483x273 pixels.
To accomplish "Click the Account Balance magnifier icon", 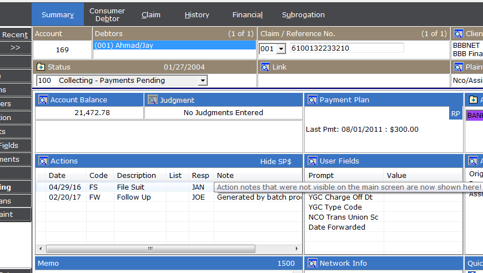I will click(43, 100).
